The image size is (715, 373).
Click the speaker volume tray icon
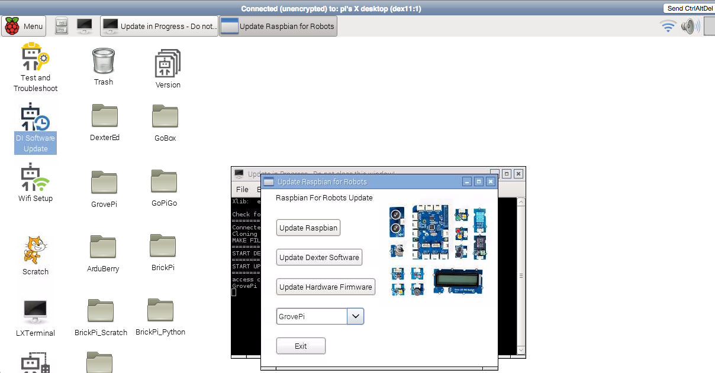tap(690, 26)
